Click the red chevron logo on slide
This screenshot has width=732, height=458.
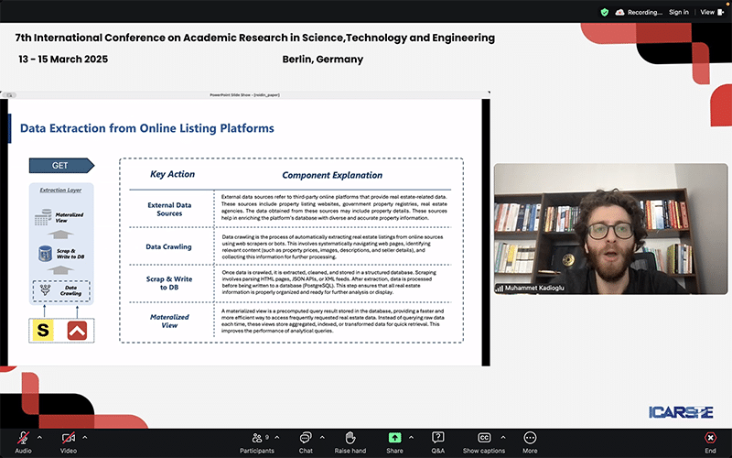(77, 331)
